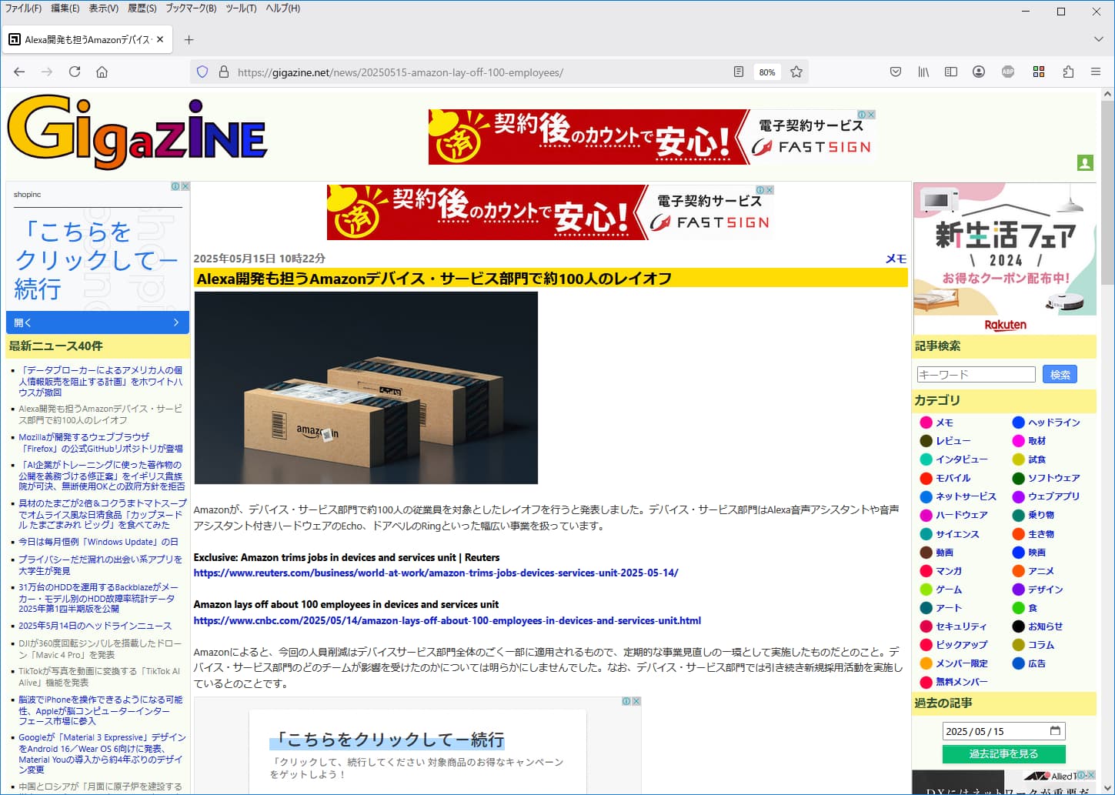The image size is (1115, 795).
Task: Click the GIGAZINE logo
Action: coord(137,132)
